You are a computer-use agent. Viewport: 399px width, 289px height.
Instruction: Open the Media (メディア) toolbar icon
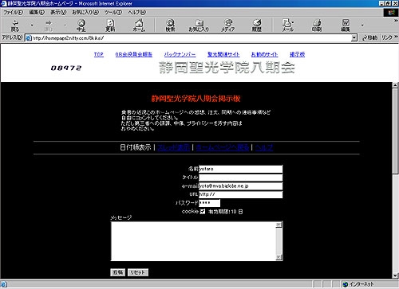(228, 25)
